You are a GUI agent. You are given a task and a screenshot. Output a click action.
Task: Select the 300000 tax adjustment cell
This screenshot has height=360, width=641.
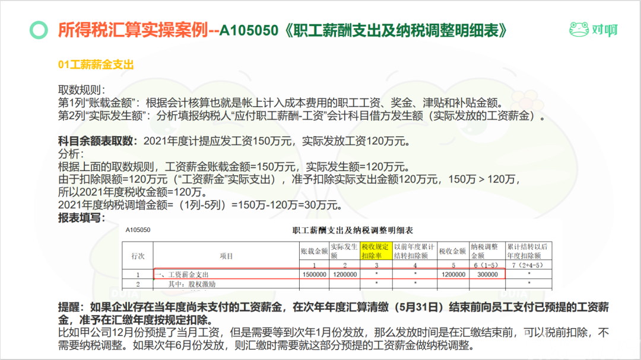[487, 274]
